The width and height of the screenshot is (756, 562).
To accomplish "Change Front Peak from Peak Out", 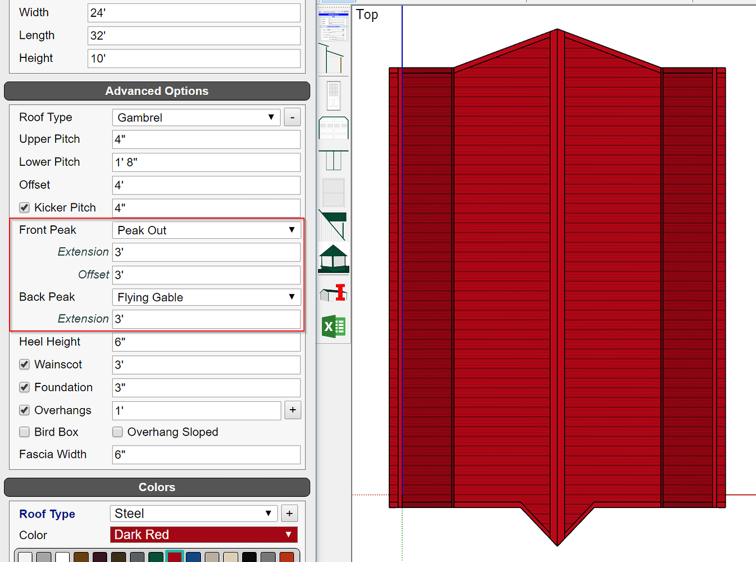I will click(206, 230).
